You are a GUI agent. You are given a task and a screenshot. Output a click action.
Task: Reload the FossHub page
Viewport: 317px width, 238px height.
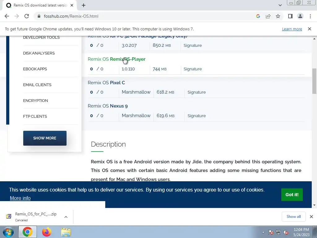pyautogui.click(x=27, y=16)
